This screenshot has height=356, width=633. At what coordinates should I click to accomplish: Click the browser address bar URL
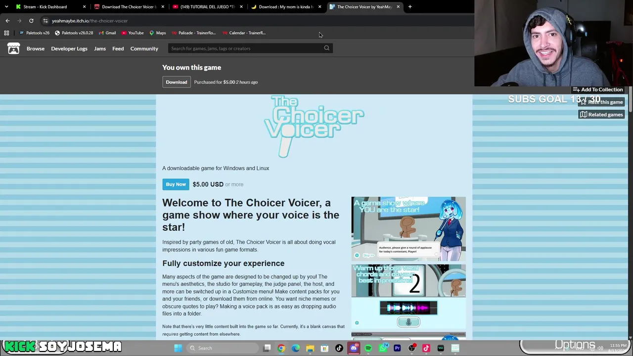90,21
